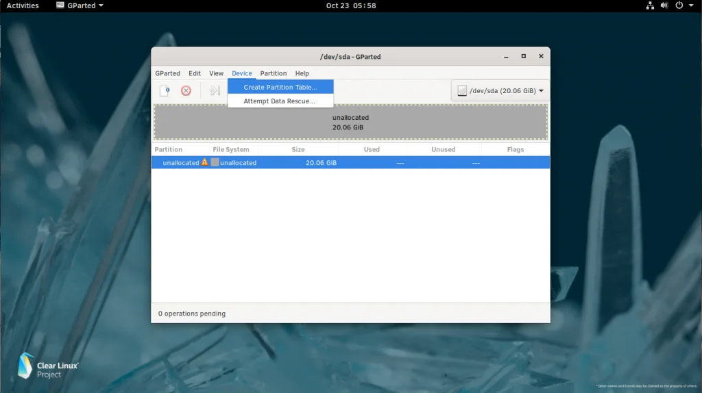Close the Device menu by clicking Device

point(242,73)
